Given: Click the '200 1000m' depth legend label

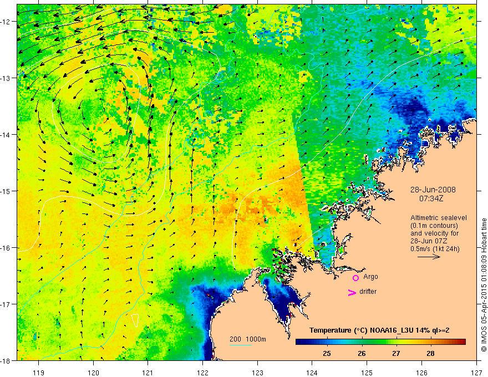Looking at the screenshot, I should tap(248, 339).
